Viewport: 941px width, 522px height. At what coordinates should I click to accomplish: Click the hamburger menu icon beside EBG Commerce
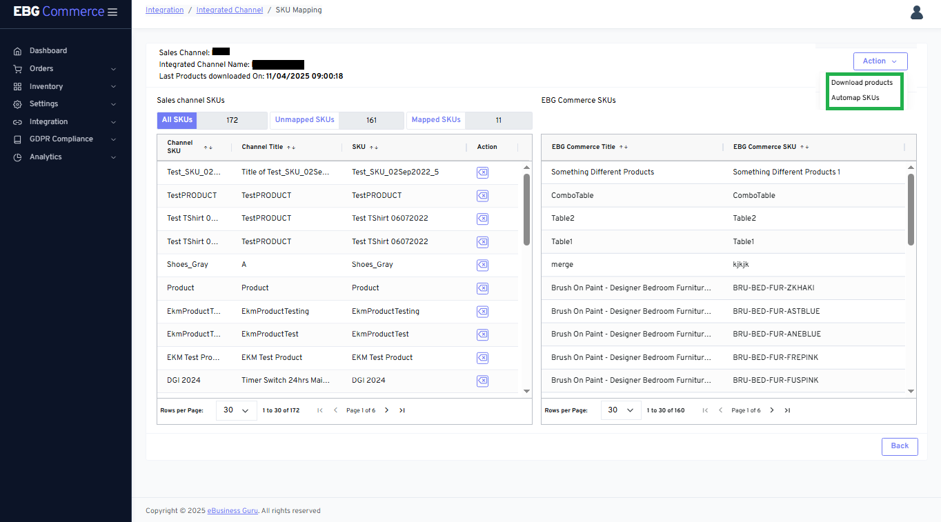pos(112,12)
